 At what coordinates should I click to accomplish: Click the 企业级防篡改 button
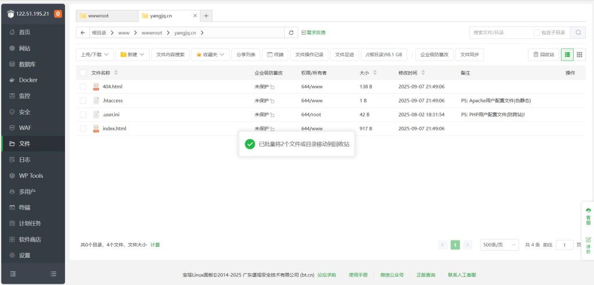coord(434,54)
